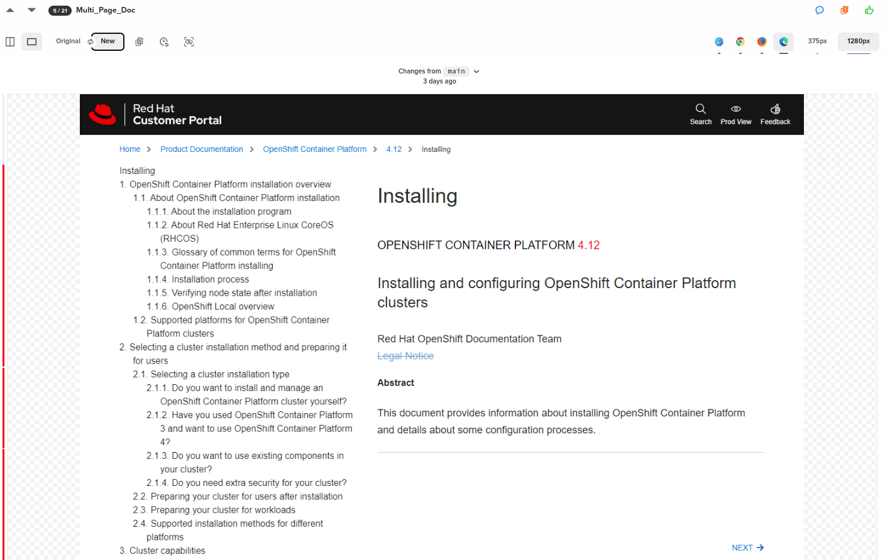
Task: Open the OpenShift Container Platform breadcrumb
Action: (315, 149)
